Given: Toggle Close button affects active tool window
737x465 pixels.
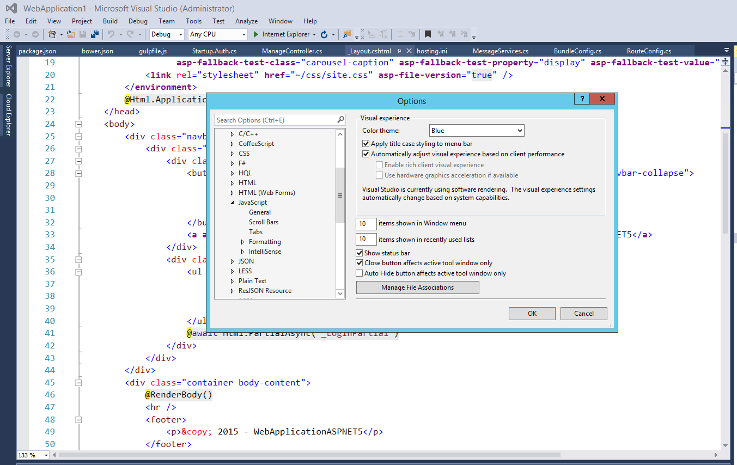Looking at the screenshot, I should (360, 263).
